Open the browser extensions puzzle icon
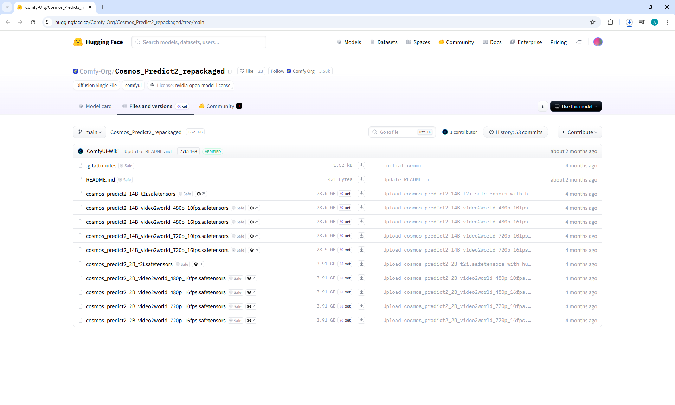Screen dimensions: 675x405 [x=610, y=22]
